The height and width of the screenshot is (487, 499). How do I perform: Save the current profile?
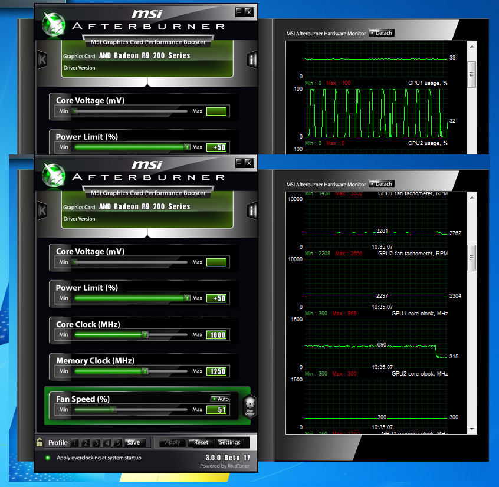[x=134, y=442]
